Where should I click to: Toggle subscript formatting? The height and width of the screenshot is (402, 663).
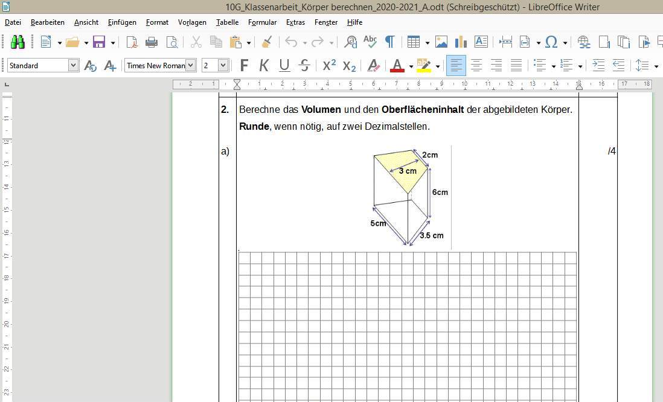coord(349,66)
